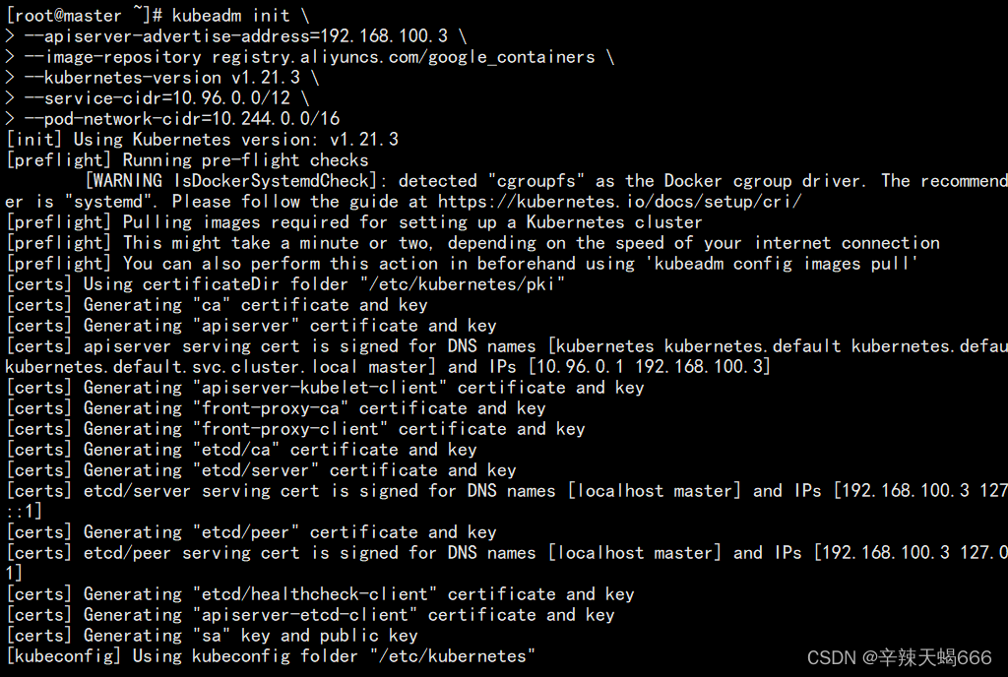Viewport: 1008px width, 677px height.
Task: Click the --kubernetes-version v1.21.3 flag
Action: tap(162, 78)
